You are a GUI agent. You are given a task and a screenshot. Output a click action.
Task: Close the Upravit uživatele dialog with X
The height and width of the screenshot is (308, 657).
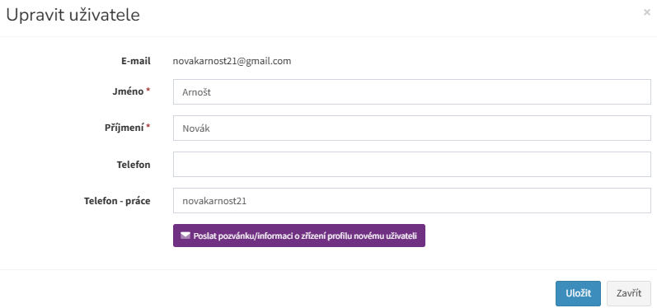tap(647, 12)
